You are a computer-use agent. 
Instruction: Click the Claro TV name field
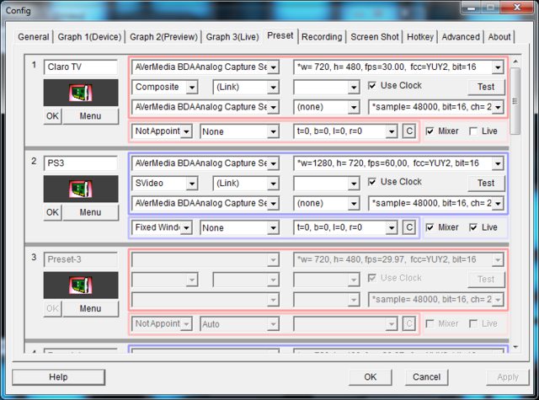(x=81, y=67)
